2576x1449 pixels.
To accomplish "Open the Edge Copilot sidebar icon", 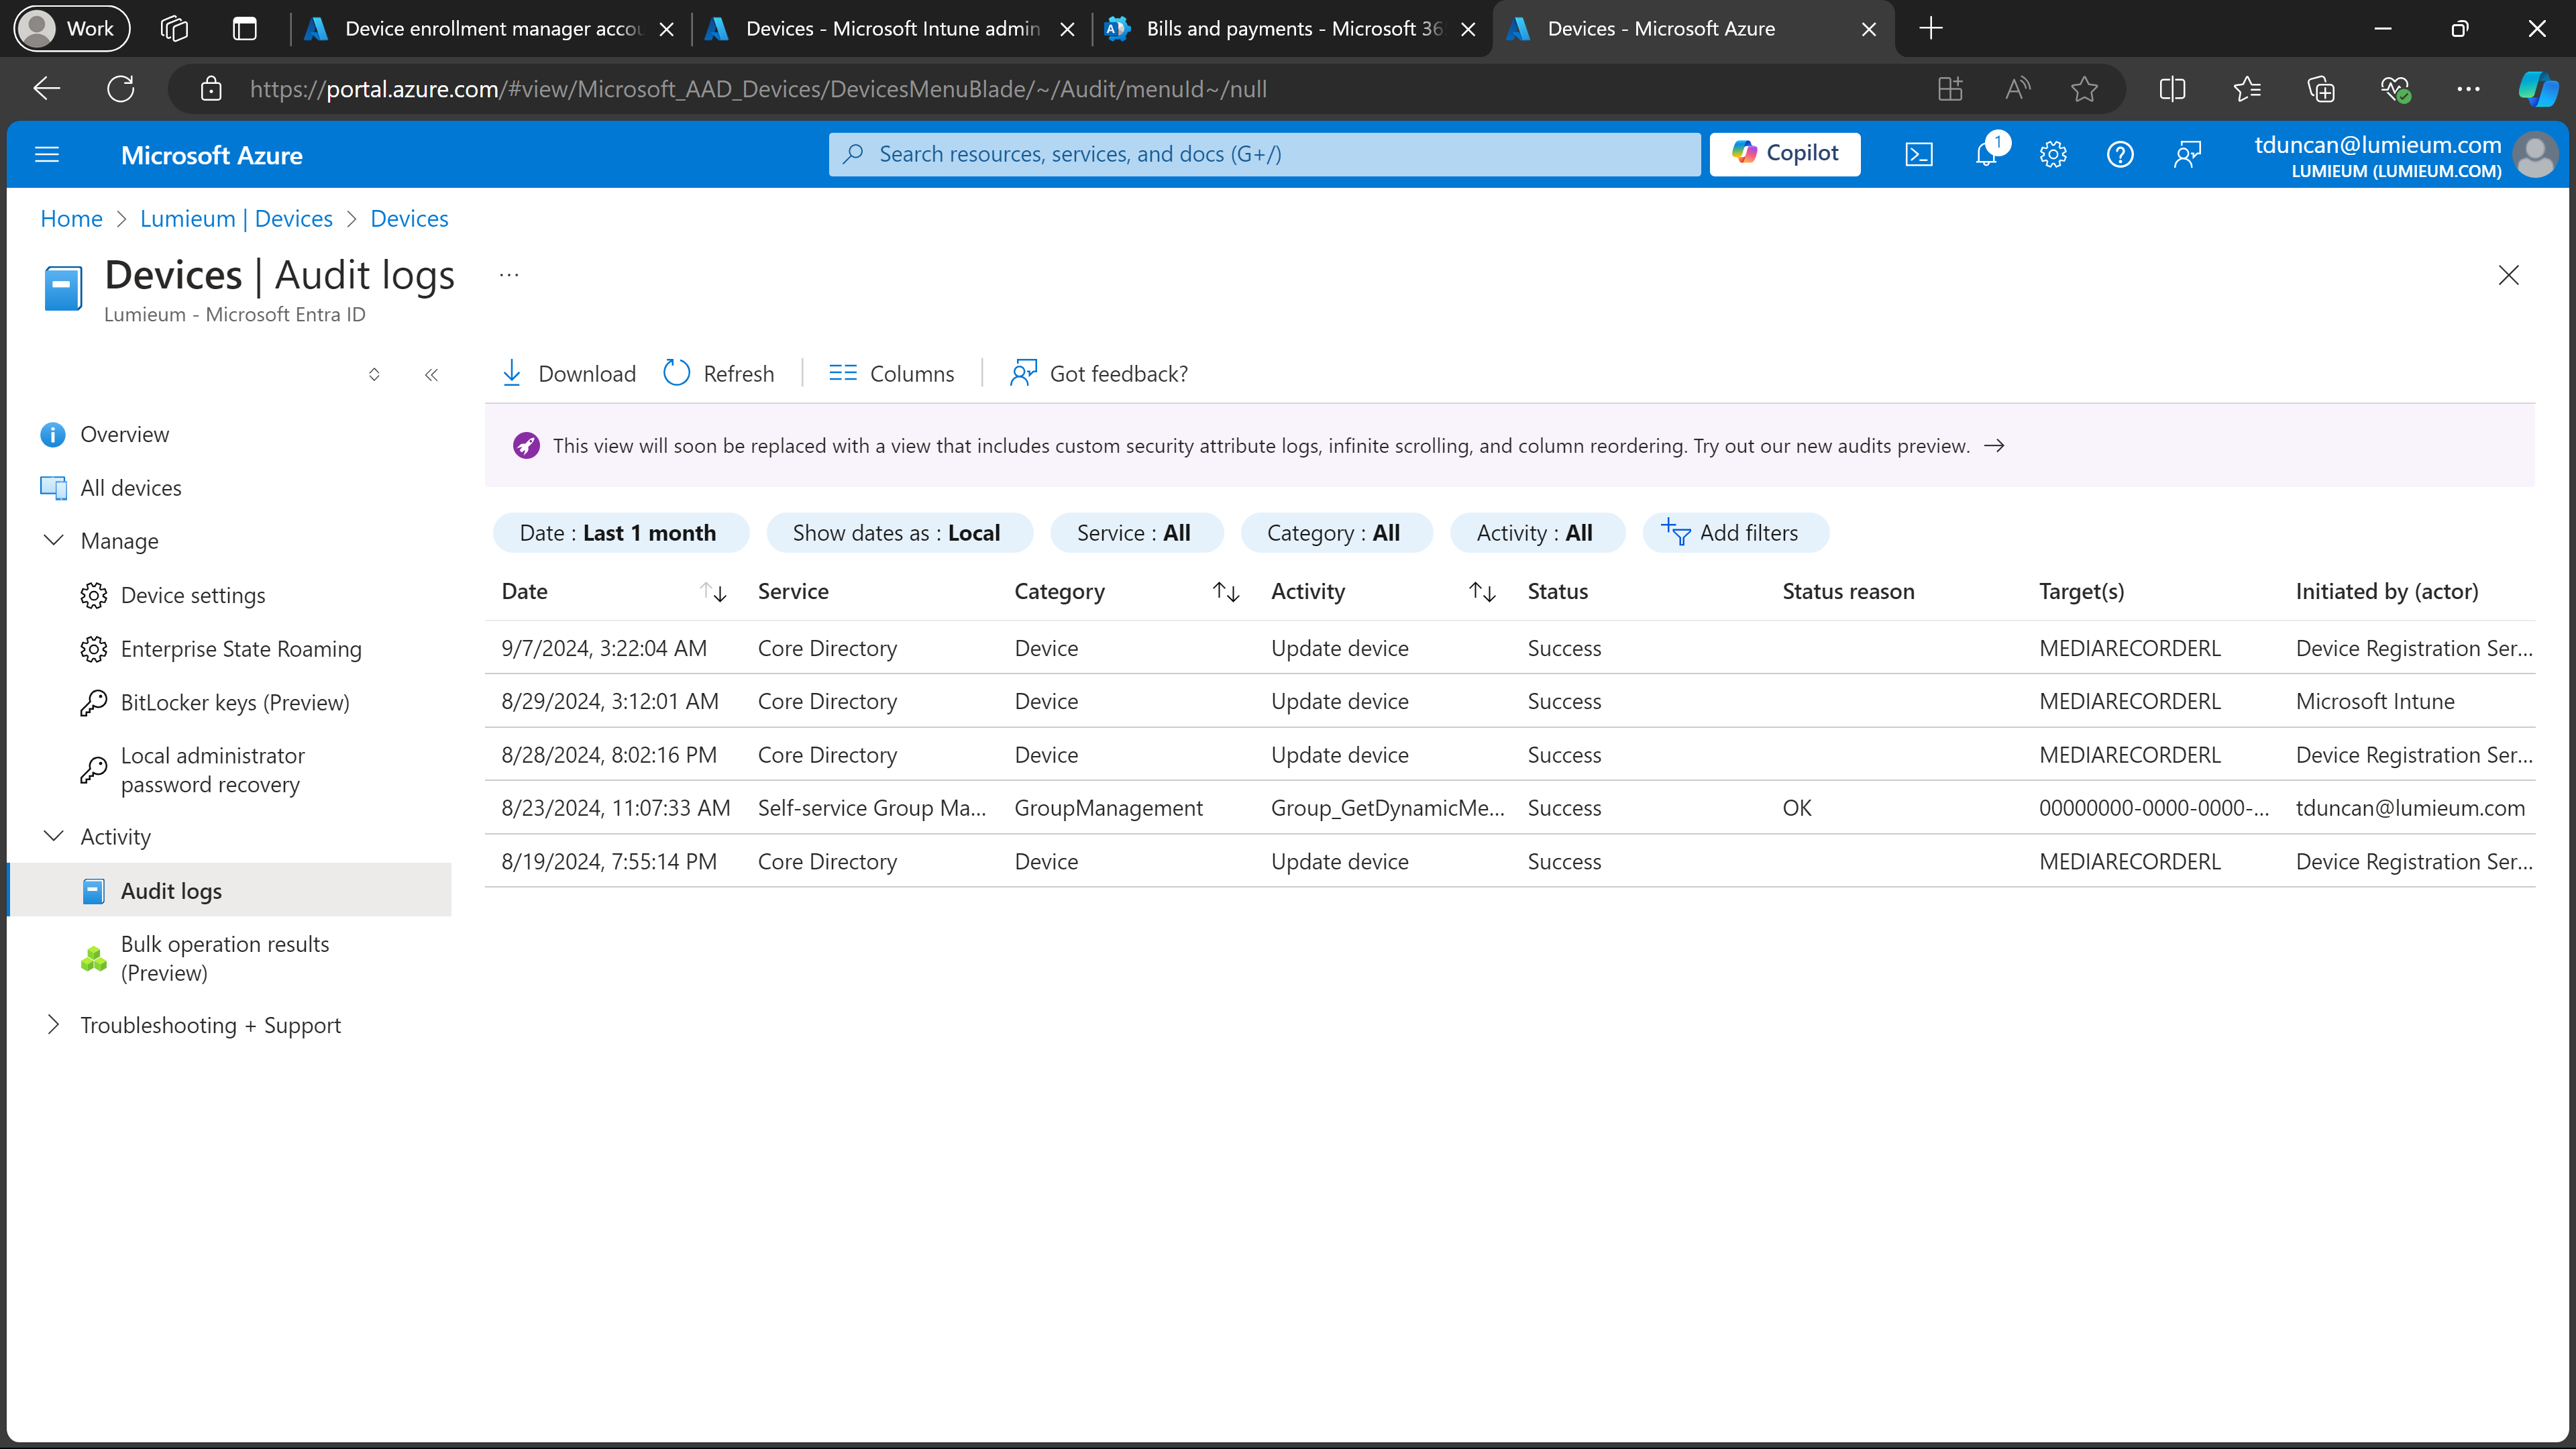I will (2538, 89).
